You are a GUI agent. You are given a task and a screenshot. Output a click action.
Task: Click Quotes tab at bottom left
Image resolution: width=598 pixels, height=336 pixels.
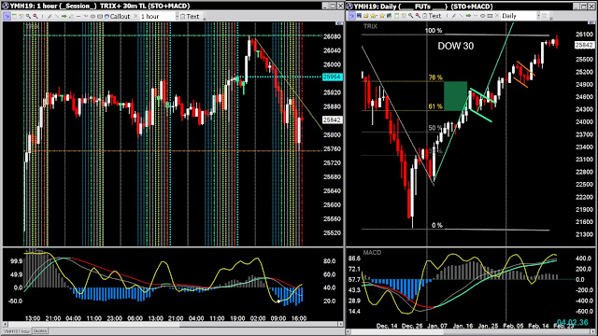pos(39,331)
